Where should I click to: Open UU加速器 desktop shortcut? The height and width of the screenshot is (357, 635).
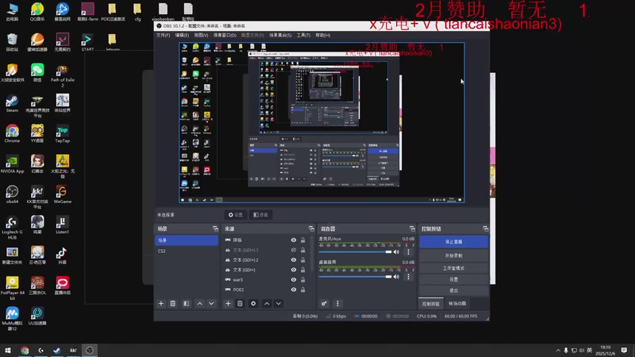pos(37,317)
